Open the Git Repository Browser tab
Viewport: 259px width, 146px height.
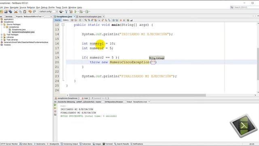tap(114, 102)
